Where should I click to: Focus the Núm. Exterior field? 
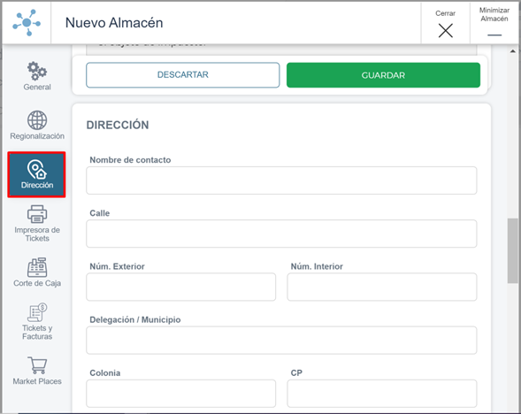(180, 287)
